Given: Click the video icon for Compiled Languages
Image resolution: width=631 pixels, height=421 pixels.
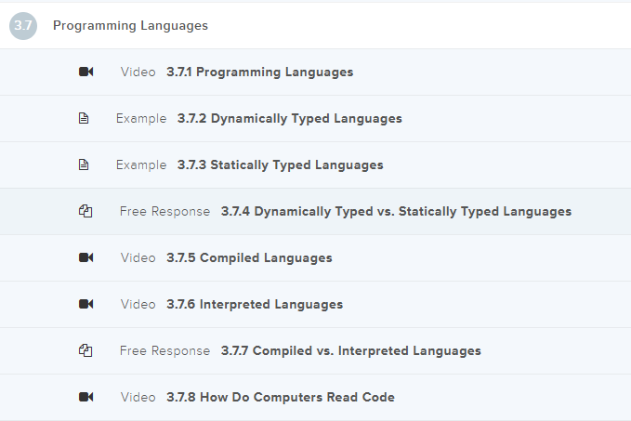Looking at the screenshot, I should coord(85,258).
